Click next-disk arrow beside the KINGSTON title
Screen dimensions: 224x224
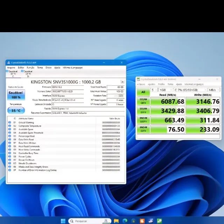point(122,82)
